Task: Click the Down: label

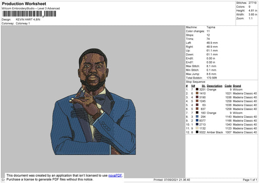Action: [190, 54]
